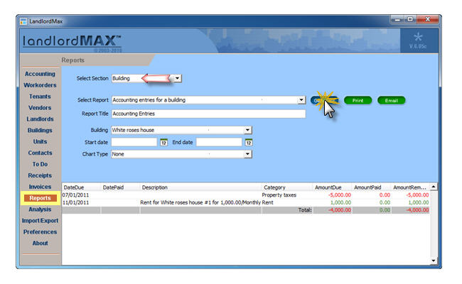Open the Start date calendar picker icon
Viewport: 462px width, 284px height.
click(x=163, y=143)
